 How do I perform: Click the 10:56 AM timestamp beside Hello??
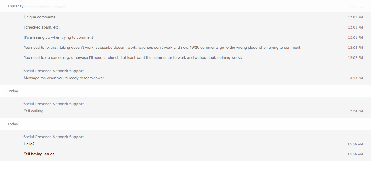click(355, 144)
